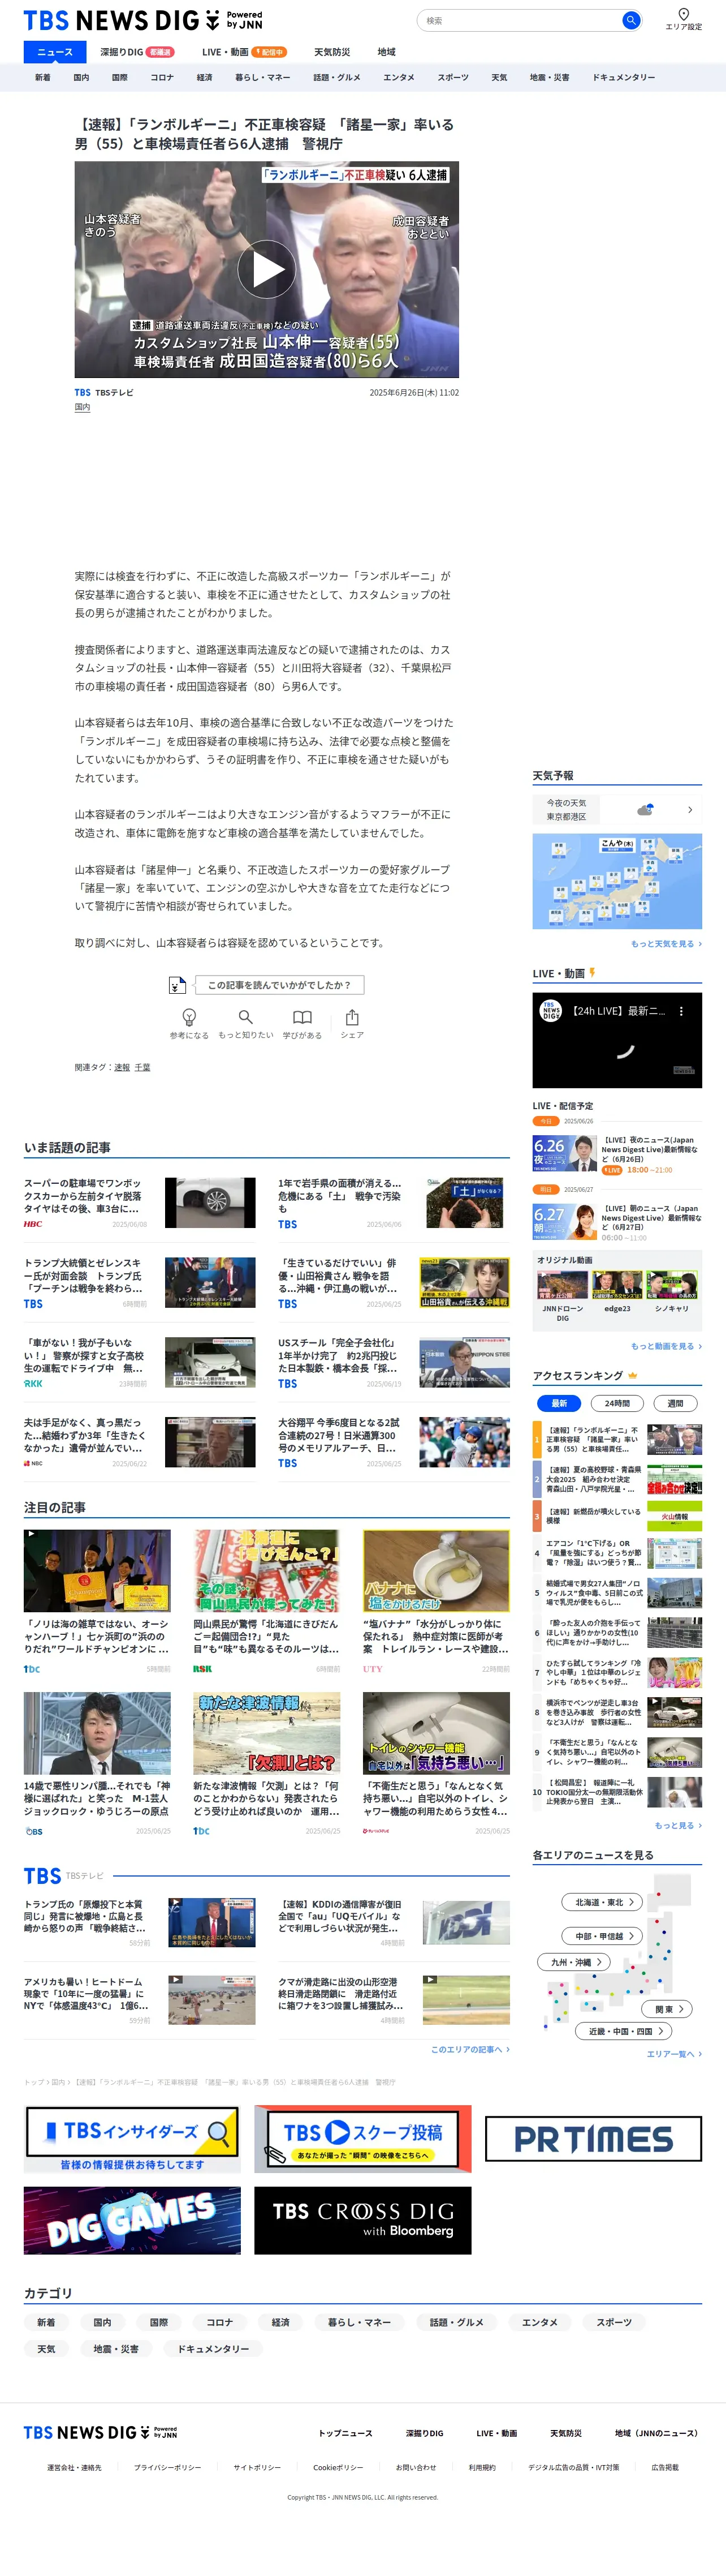Open the 大谷翔平 27号 trending article
Screen dimensions: 726x2576
point(394,1441)
